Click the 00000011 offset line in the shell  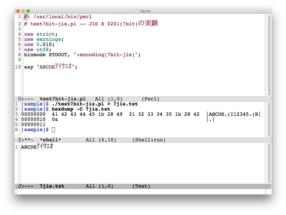click(33, 124)
